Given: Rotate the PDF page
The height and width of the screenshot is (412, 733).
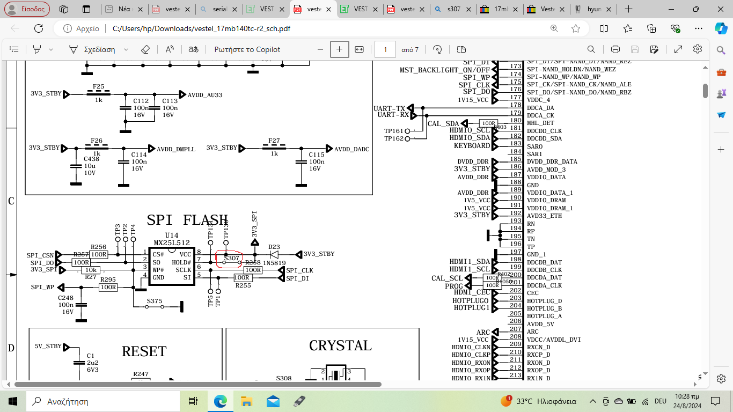Looking at the screenshot, I should pyautogui.click(x=437, y=49).
